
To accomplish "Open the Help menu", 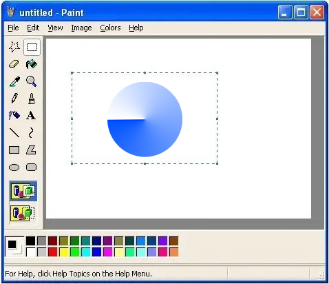I will (136, 28).
